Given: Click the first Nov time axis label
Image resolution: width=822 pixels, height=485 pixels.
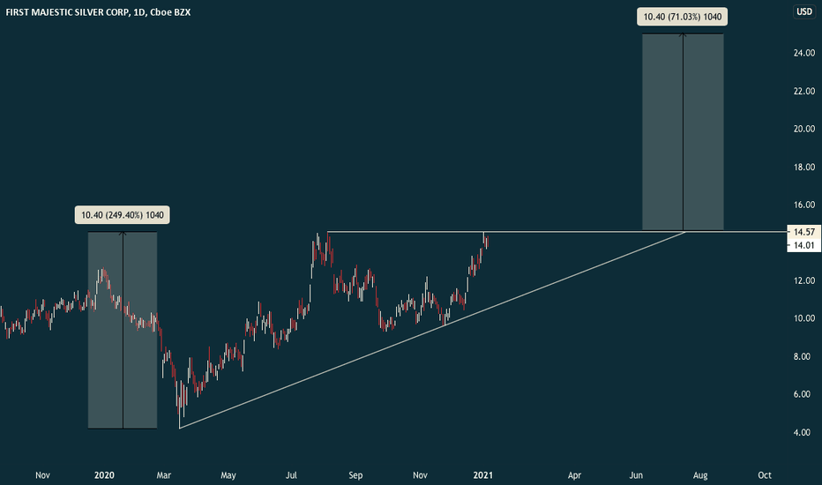Looking at the screenshot, I should pos(42,475).
